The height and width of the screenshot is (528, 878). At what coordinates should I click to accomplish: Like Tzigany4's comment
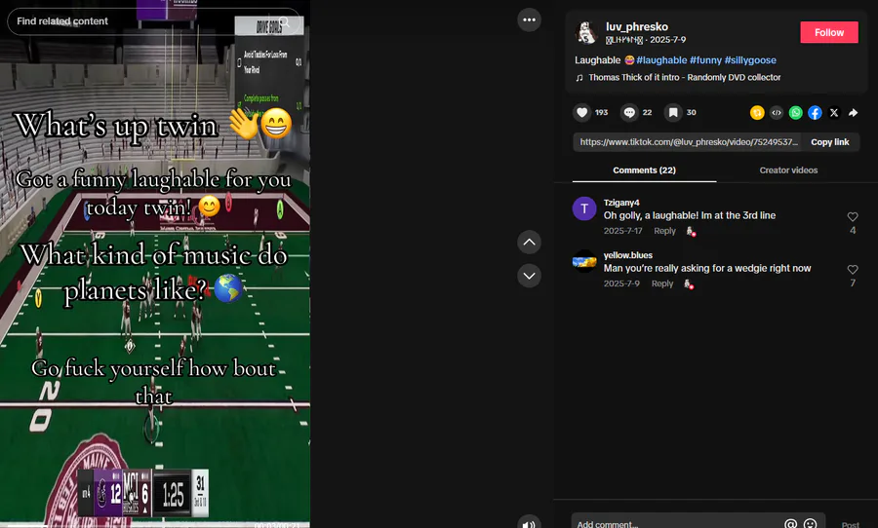coord(853,217)
